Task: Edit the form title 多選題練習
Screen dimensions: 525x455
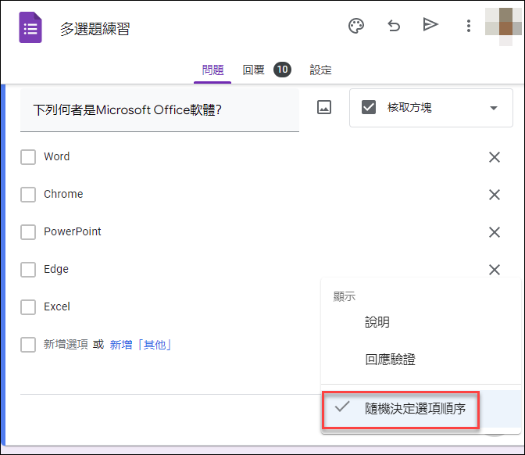Action: (x=95, y=29)
